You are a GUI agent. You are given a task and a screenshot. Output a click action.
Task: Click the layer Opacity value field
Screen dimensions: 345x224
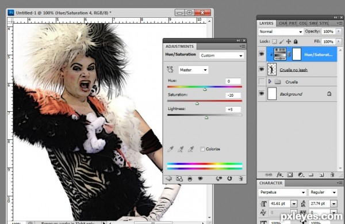329,32
